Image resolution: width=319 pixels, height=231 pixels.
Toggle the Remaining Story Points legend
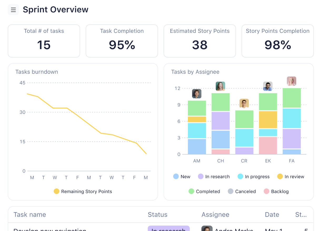coord(83,191)
